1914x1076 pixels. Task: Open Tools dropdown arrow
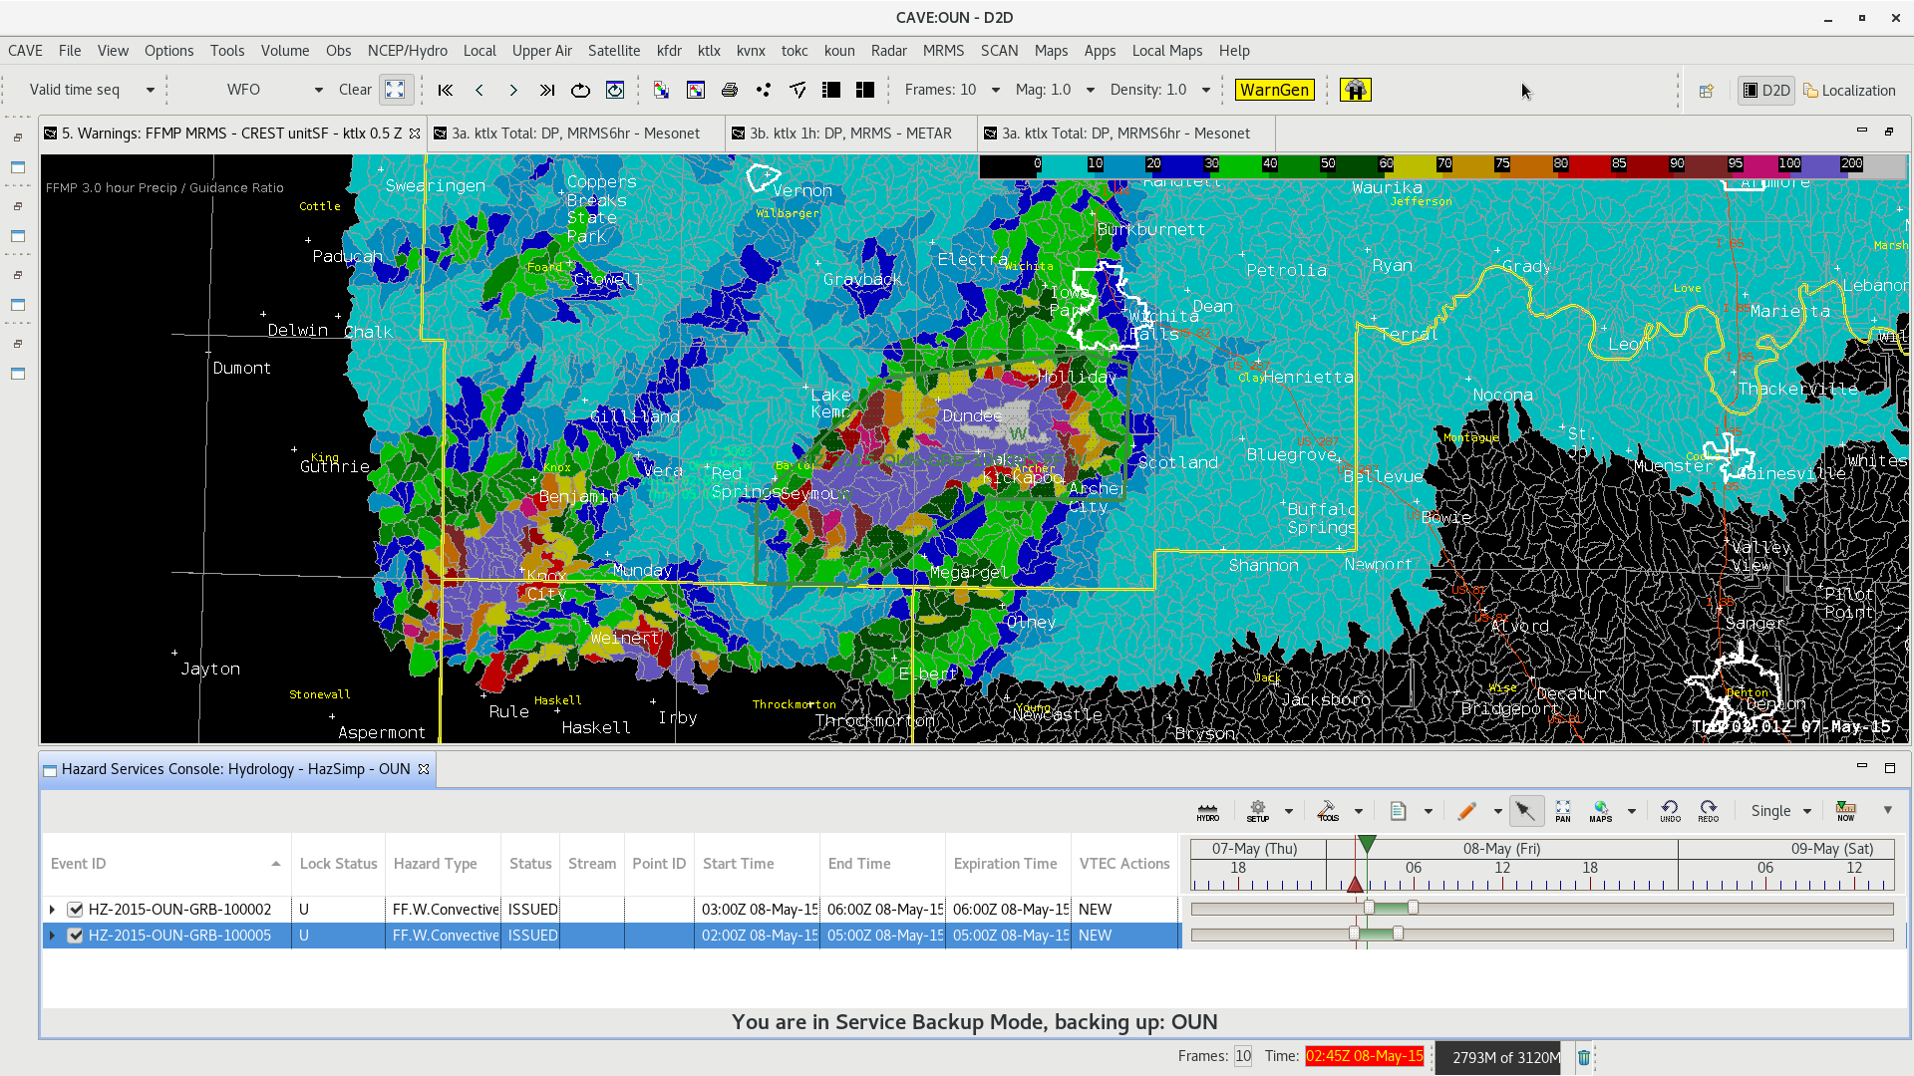[1359, 811]
